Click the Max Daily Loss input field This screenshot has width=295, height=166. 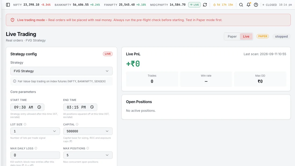tap(35, 155)
